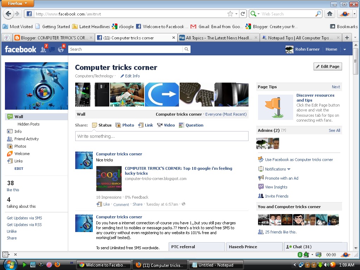Click the Facebook search magnifier button
This screenshot has height=270, width=360.
click(x=186, y=49)
